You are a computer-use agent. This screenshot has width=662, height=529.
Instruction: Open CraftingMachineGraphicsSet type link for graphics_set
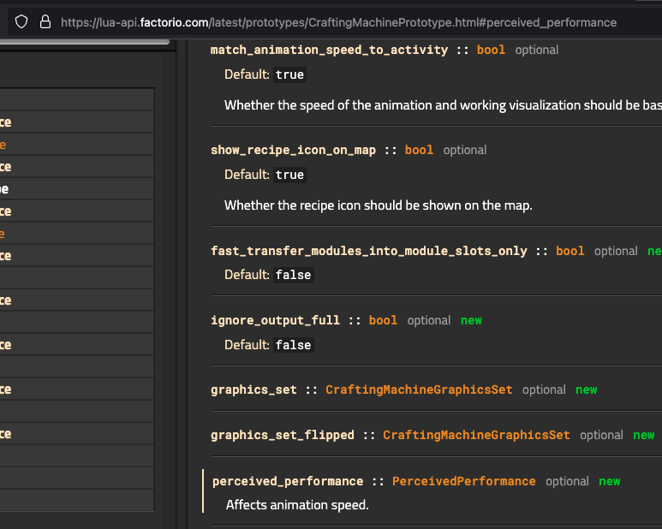419,389
